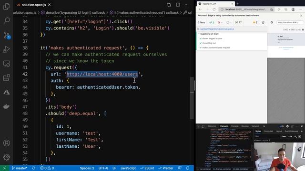Open the Cypress selector playground
The height and width of the screenshot is (171, 305).
click(x=272, y=22)
